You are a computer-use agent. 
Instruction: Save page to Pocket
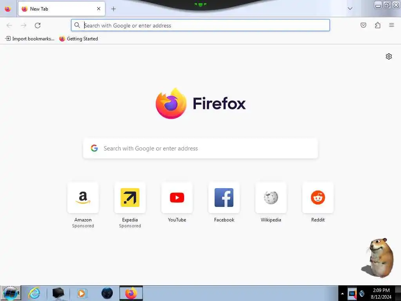click(363, 25)
